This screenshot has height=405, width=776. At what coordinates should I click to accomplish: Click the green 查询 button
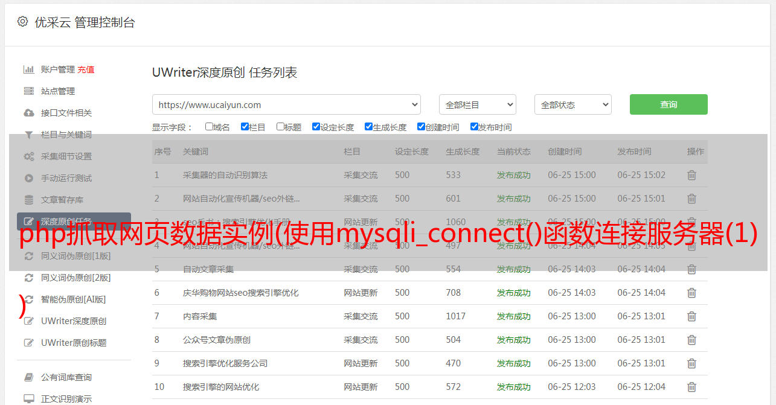[x=669, y=104]
